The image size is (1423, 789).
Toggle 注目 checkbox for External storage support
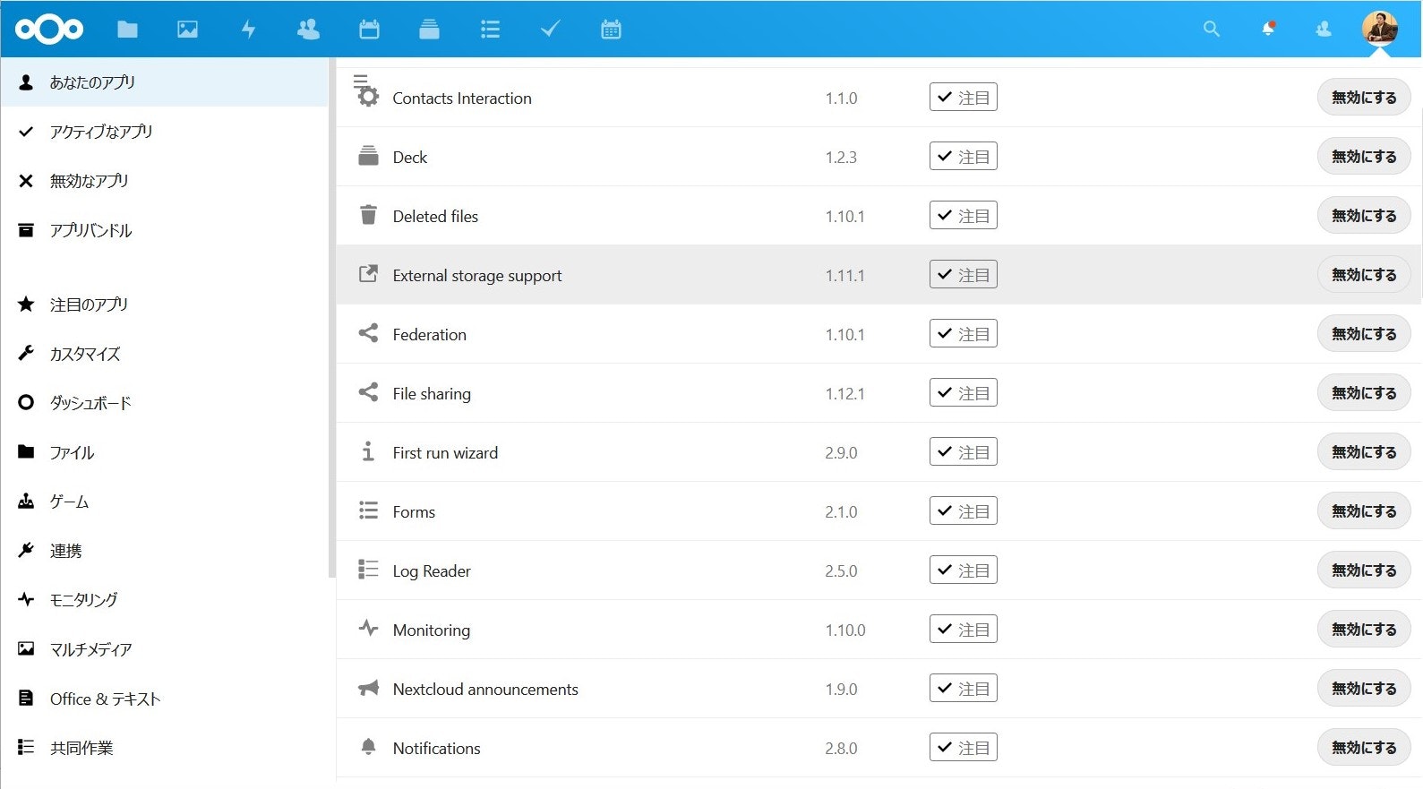coord(964,275)
